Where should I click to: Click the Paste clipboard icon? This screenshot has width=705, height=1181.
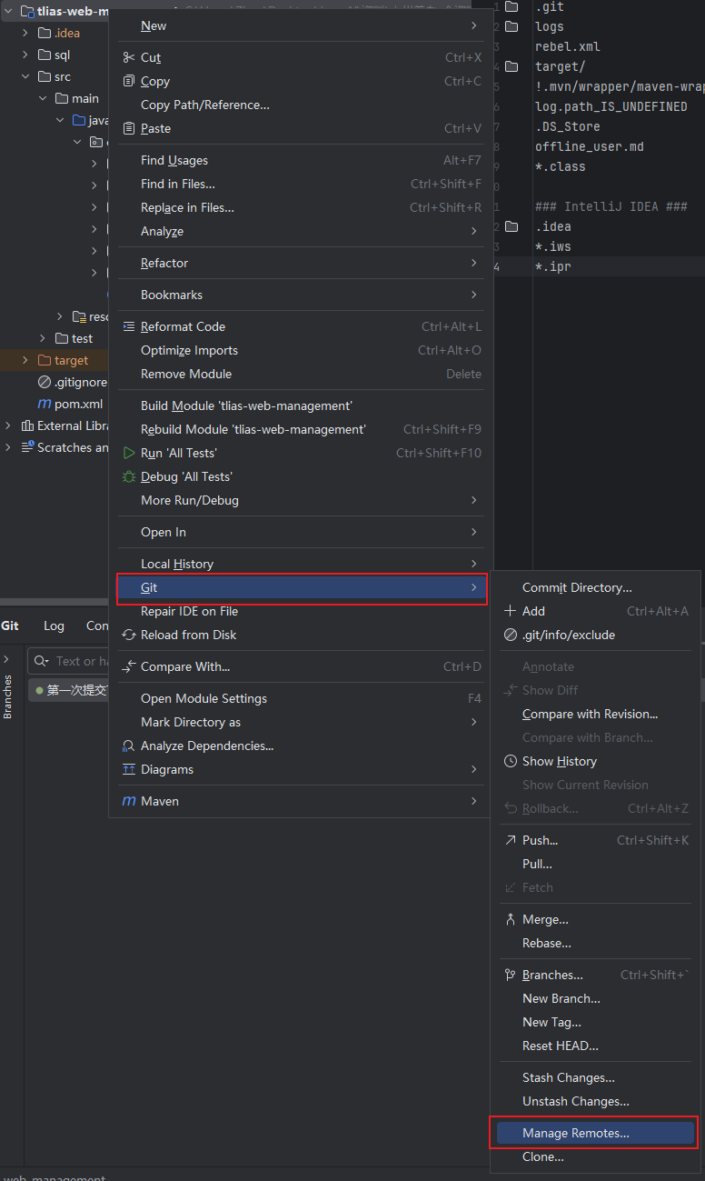(x=128, y=128)
